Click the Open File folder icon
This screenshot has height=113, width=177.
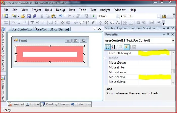click(x=23, y=16)
